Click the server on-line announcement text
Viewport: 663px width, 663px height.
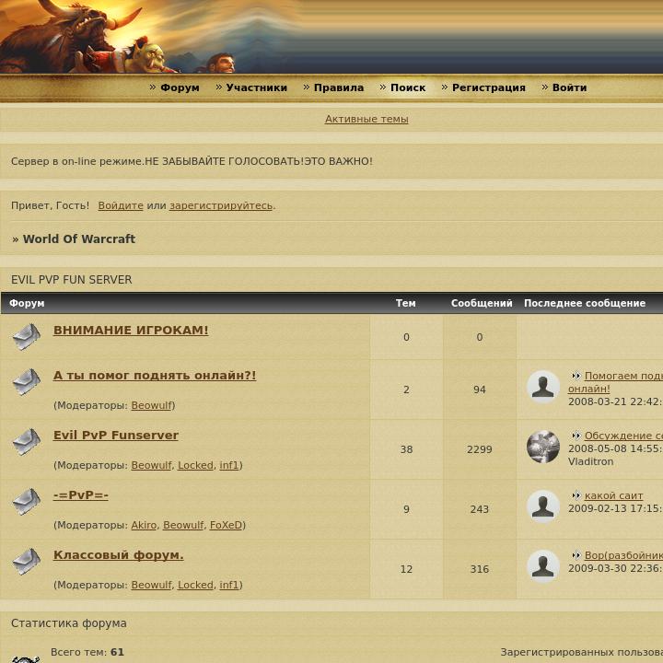click(x=192, y=161)
